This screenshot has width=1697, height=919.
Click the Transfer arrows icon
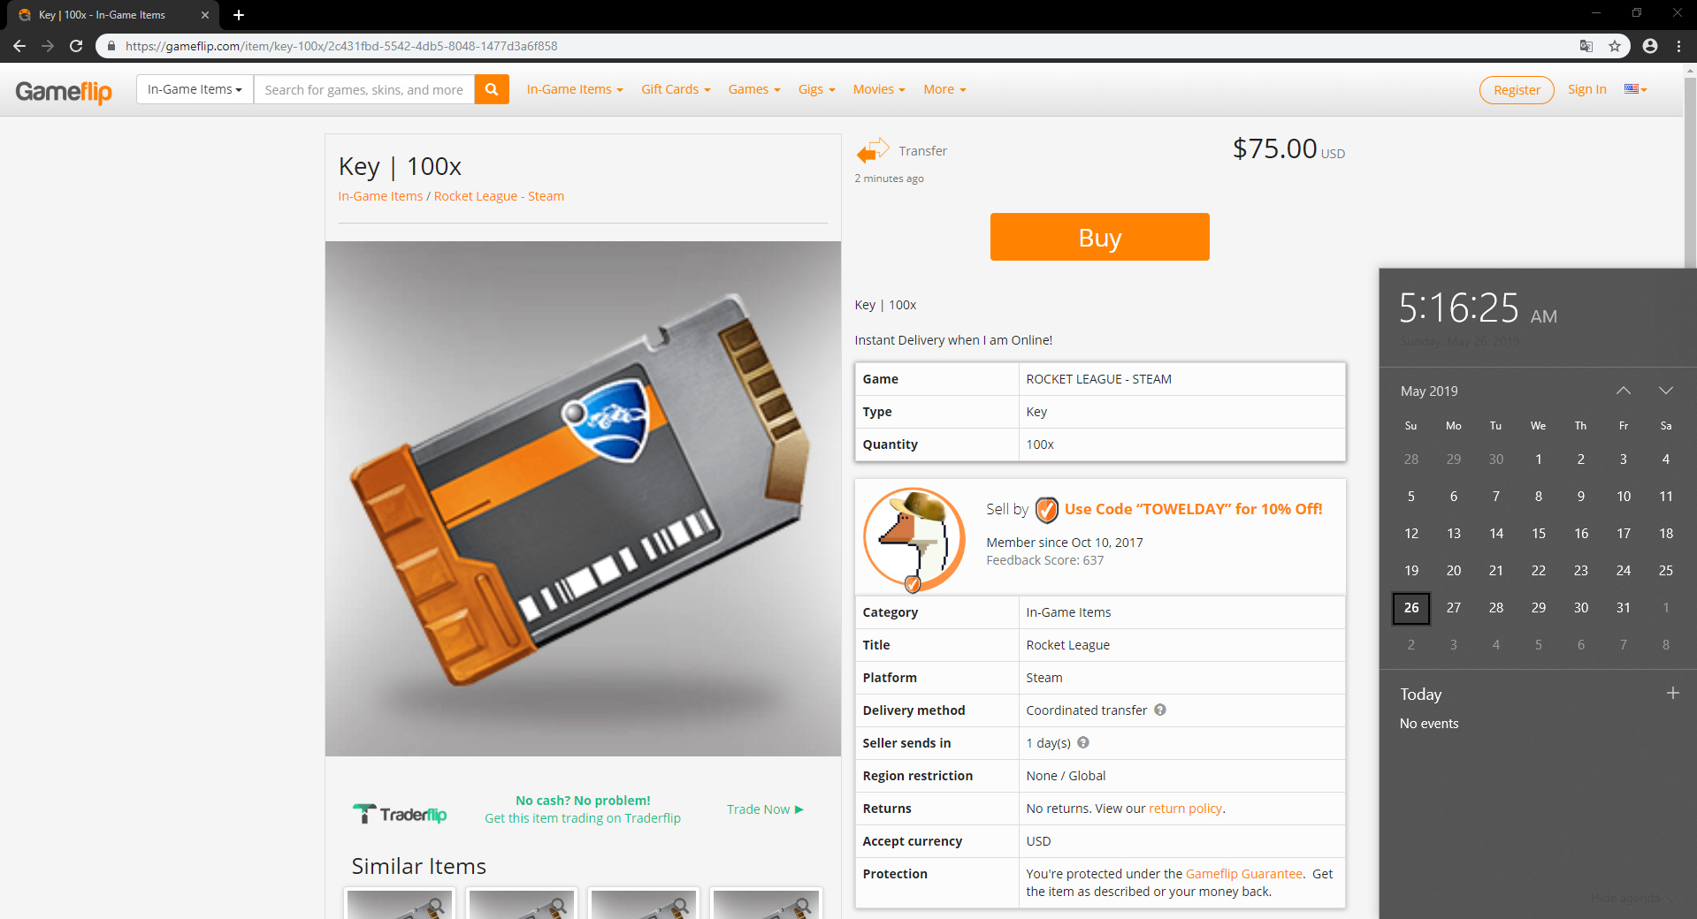coord(873,151)
